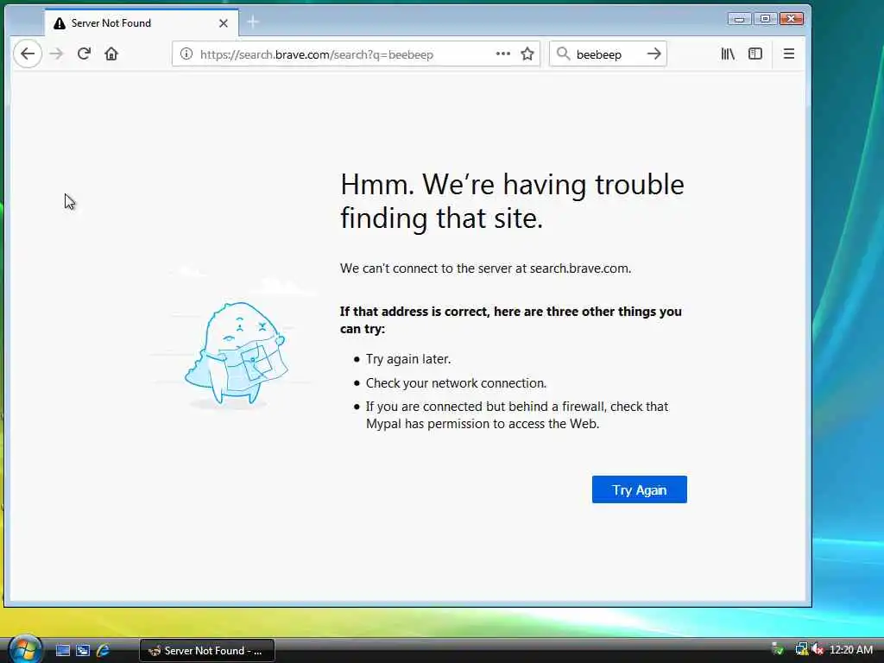The image size is (884, 663).
Task: Bookmark this page with the star
Action: [x=527, y=54]
